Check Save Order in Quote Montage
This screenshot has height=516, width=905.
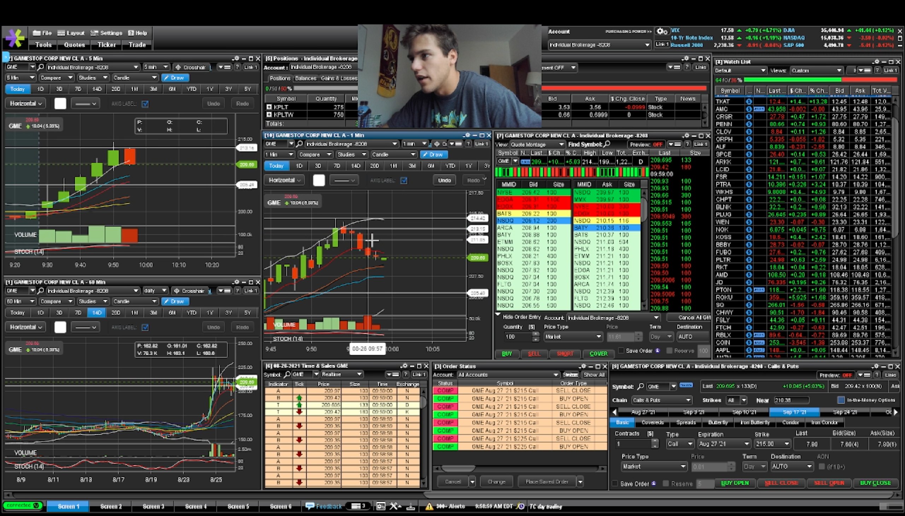coord(621,350)
